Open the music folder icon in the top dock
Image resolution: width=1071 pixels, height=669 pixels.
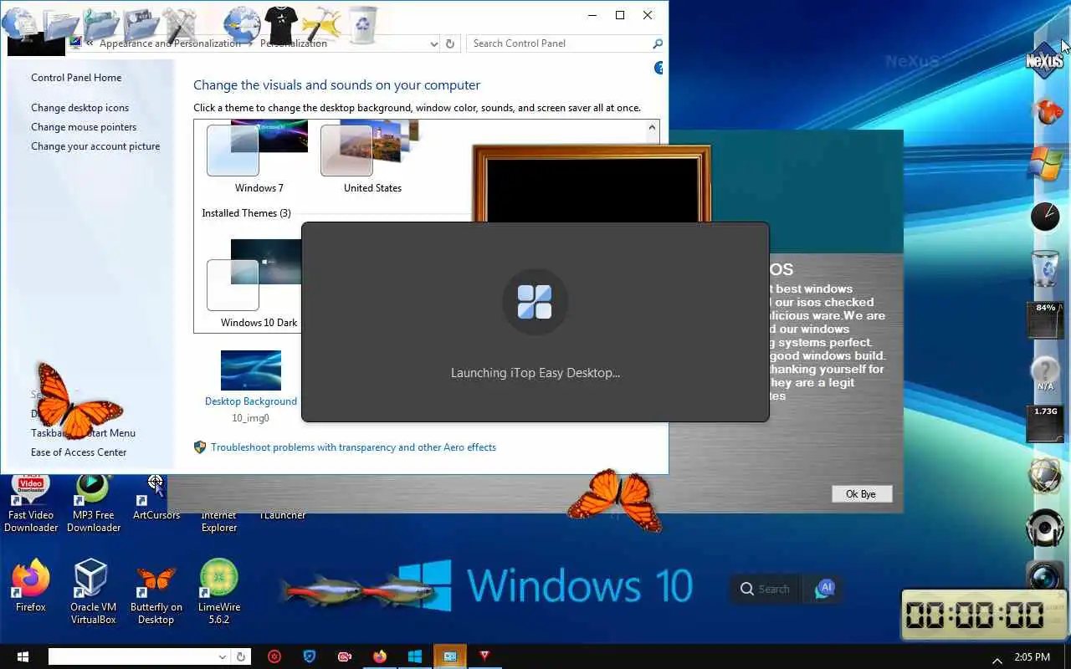pos(102,24)
